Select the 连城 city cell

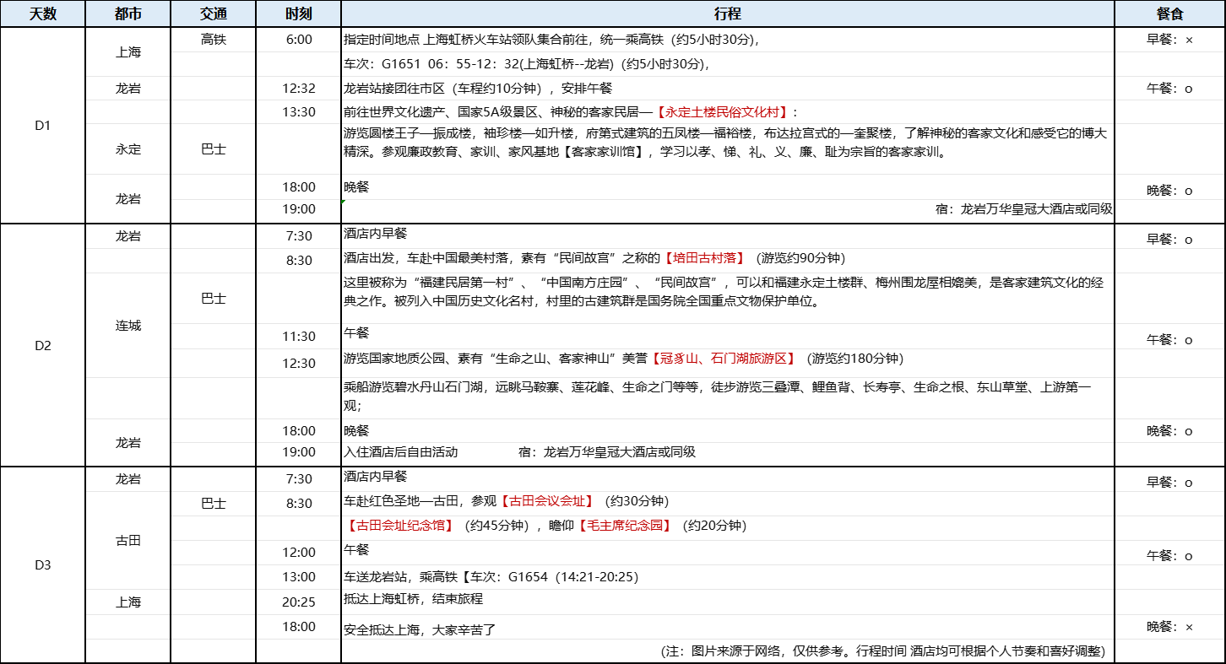[128, 326]
